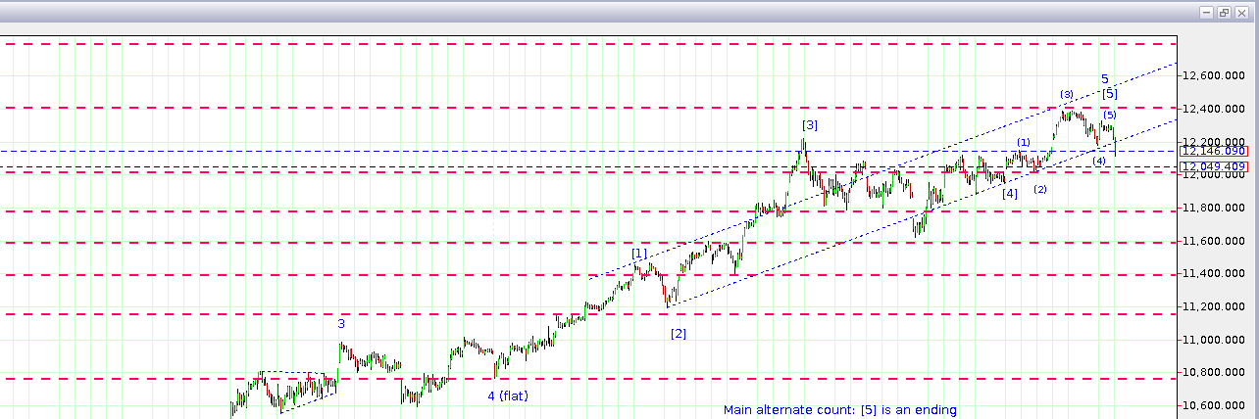Select the parenthesized (2) wave label
This screenshot has height=419, width=1259.
[x=1040, y=189]
